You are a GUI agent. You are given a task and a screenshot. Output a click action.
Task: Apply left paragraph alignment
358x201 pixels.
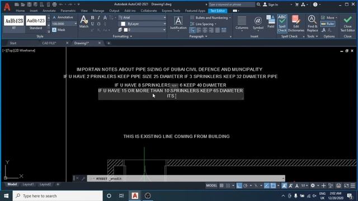(x=199, y=30)
